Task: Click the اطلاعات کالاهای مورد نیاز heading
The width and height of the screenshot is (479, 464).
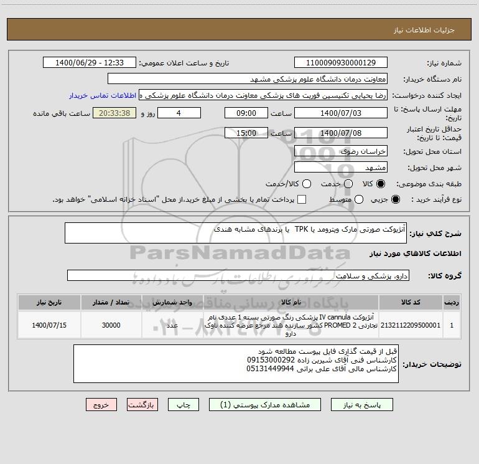Action: pos(415,253)
